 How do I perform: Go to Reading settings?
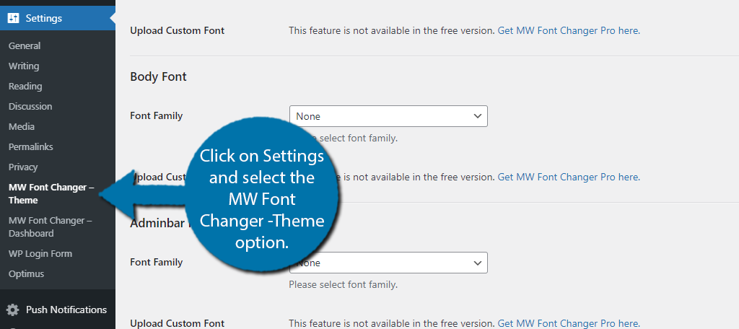[x=25, y=87]
